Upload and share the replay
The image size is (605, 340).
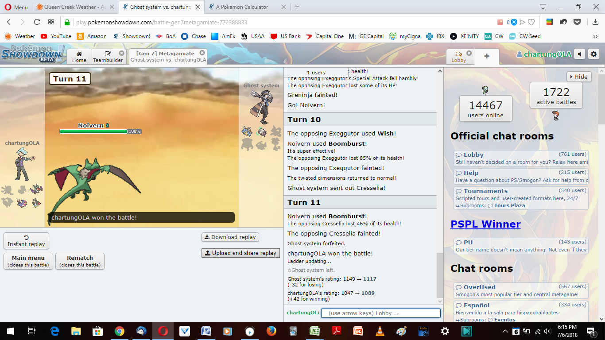240,253
